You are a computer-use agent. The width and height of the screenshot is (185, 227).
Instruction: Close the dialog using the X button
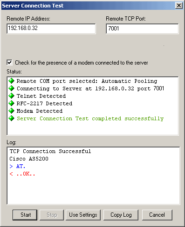click(x=179, y=6)
